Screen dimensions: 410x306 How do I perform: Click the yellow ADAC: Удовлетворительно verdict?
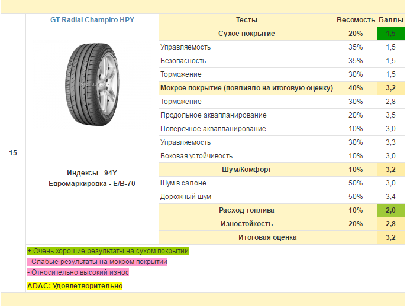pos(75,286)
